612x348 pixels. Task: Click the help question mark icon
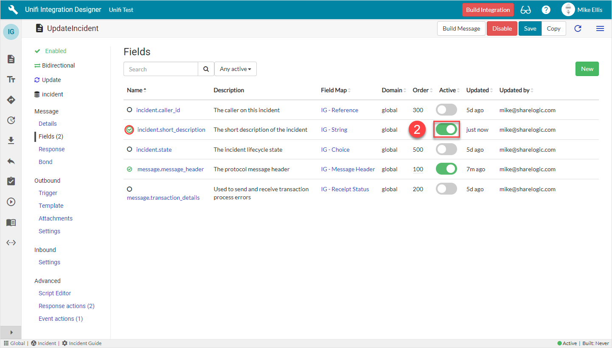click(x=546, y=10)
